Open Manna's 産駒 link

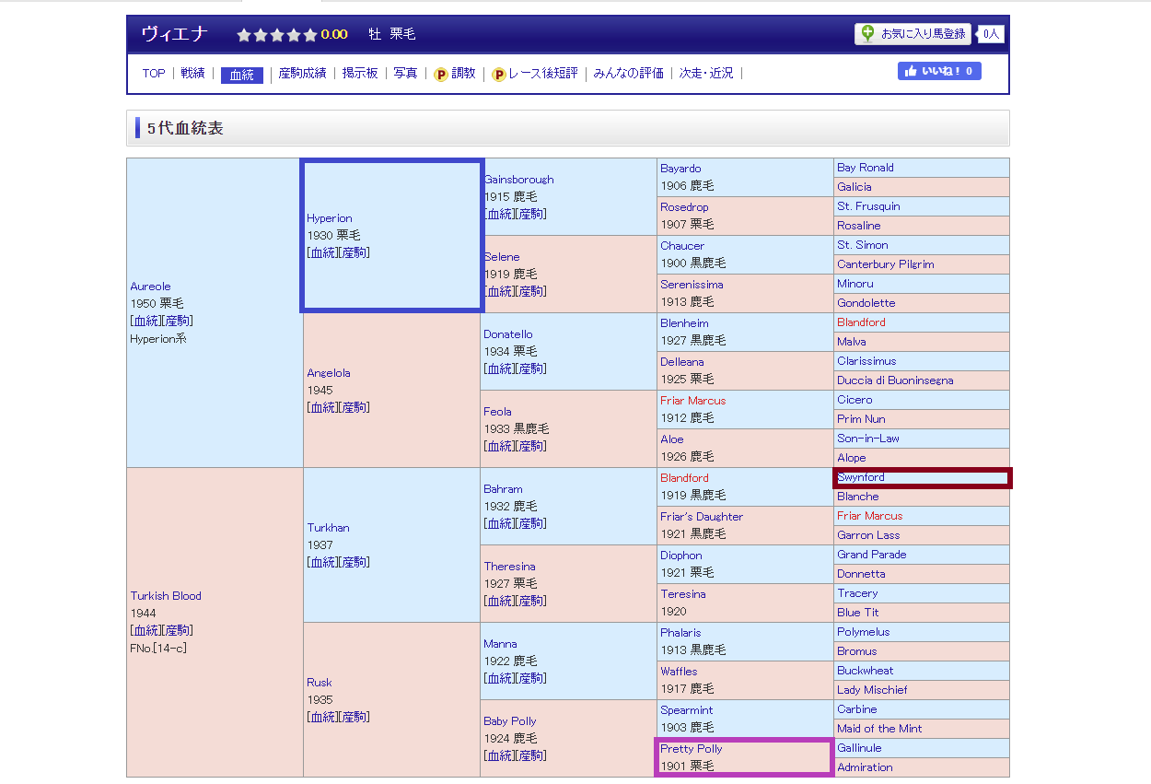[x=532, y=678]
